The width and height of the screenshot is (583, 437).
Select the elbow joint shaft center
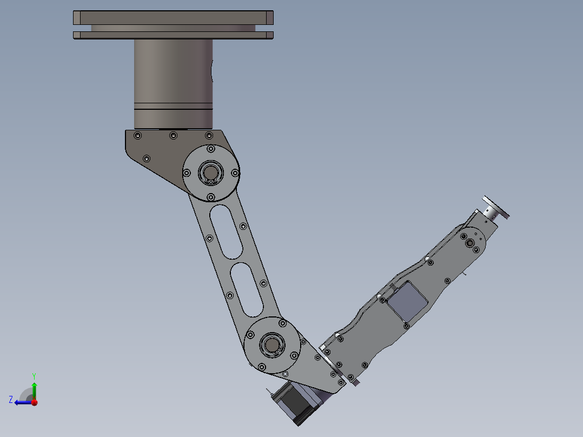point(272,345)
